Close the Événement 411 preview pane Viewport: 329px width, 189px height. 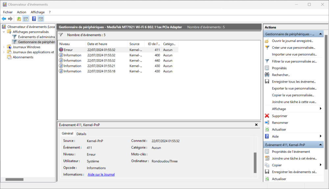click(256, 125)
